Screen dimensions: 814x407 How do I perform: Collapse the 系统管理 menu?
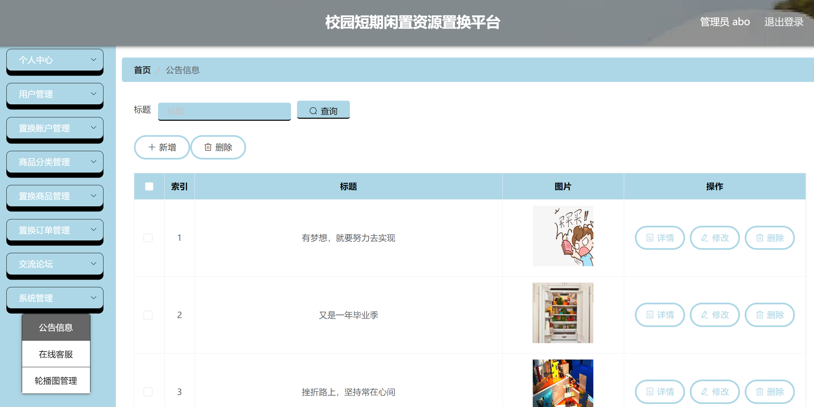(x=55, y=298)
